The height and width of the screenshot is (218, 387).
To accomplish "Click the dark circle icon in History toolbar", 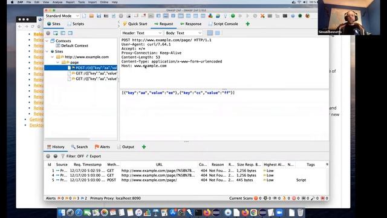I will click(56, 156).
